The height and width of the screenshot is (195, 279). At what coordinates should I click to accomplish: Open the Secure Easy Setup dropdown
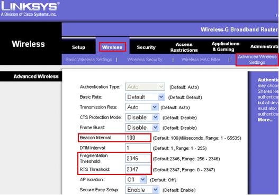pos(142,190)
